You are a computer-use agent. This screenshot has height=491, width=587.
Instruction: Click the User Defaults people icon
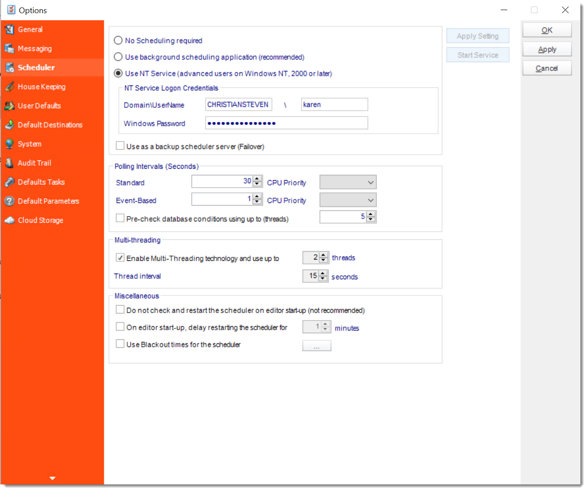click(x=10, y=106)
